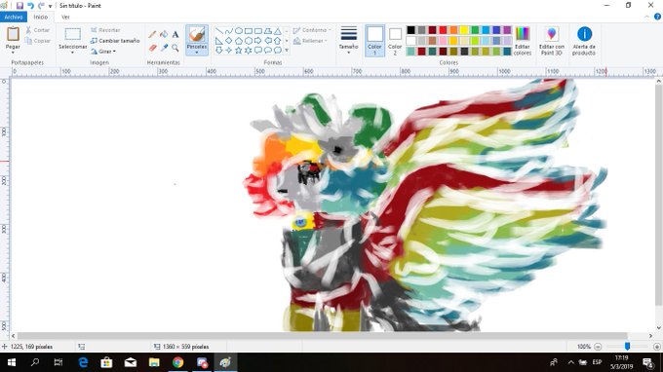
Task: Click the Recortar crop button
Action: click(x=105, y=30)
